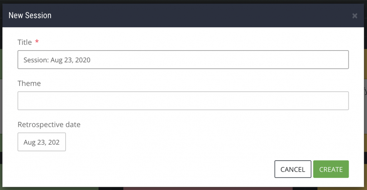
Task: Click the red required asterisk
Action: point(37,42)
